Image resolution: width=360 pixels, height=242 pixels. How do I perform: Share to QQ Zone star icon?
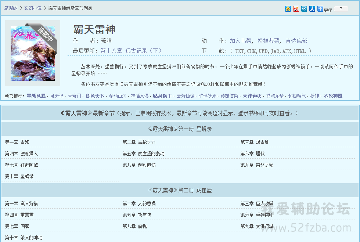pos(288,9)
